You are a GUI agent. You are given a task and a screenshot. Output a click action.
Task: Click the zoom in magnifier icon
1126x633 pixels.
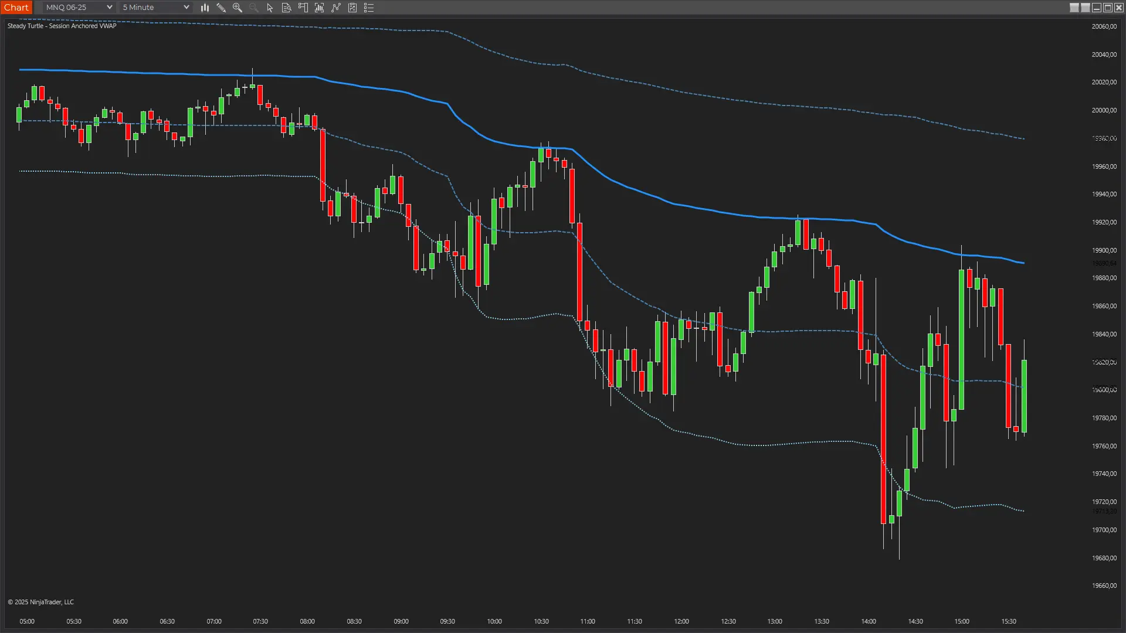[x=238, y=8]
